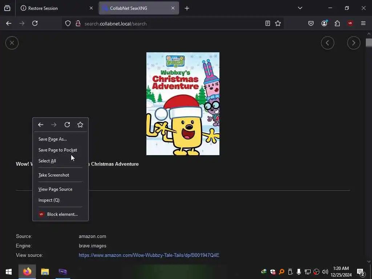Choose Save Page As... from the context menu
The height and width of the screenshot is (279, 372).
point(61,139)
